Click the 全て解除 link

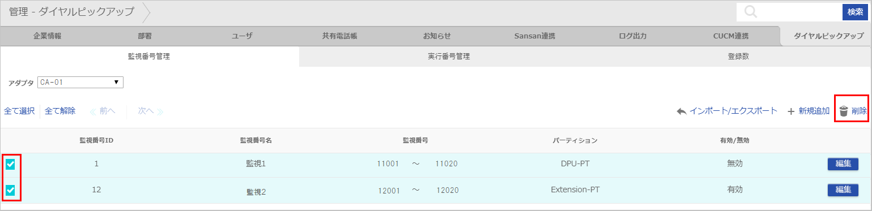tap(60, 111)
